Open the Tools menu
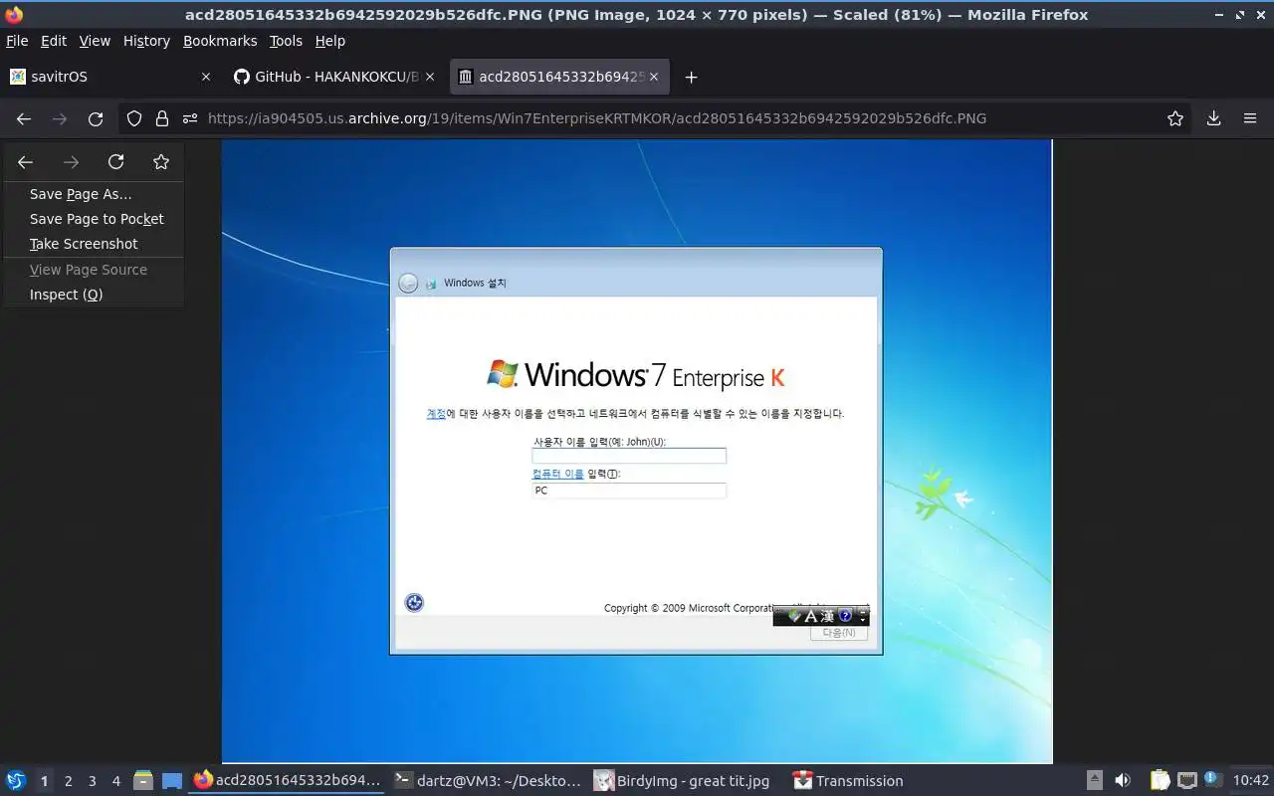The height and width of the screenshot is (796, 1274). pyautogui.click(x=286, y=41)
